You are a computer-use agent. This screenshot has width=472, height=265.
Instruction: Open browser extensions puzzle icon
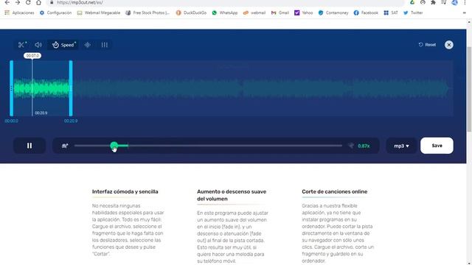click(x=433, y=2)
